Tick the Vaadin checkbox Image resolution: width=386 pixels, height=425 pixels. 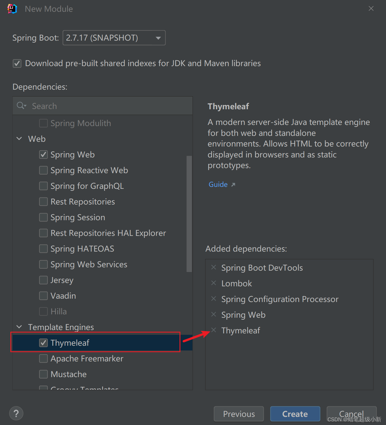43,296
